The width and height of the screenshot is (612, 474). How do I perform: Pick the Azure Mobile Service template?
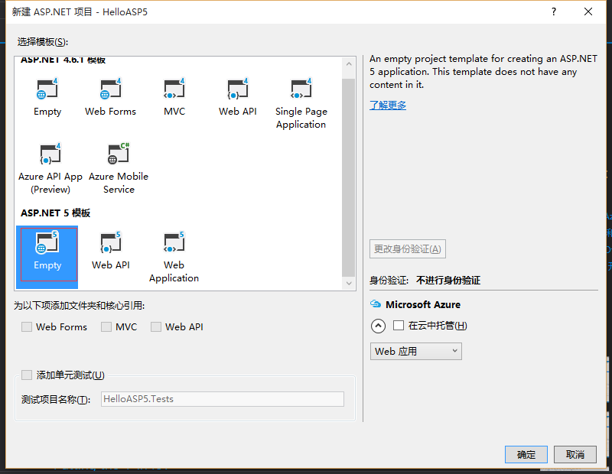click(119, 168)
